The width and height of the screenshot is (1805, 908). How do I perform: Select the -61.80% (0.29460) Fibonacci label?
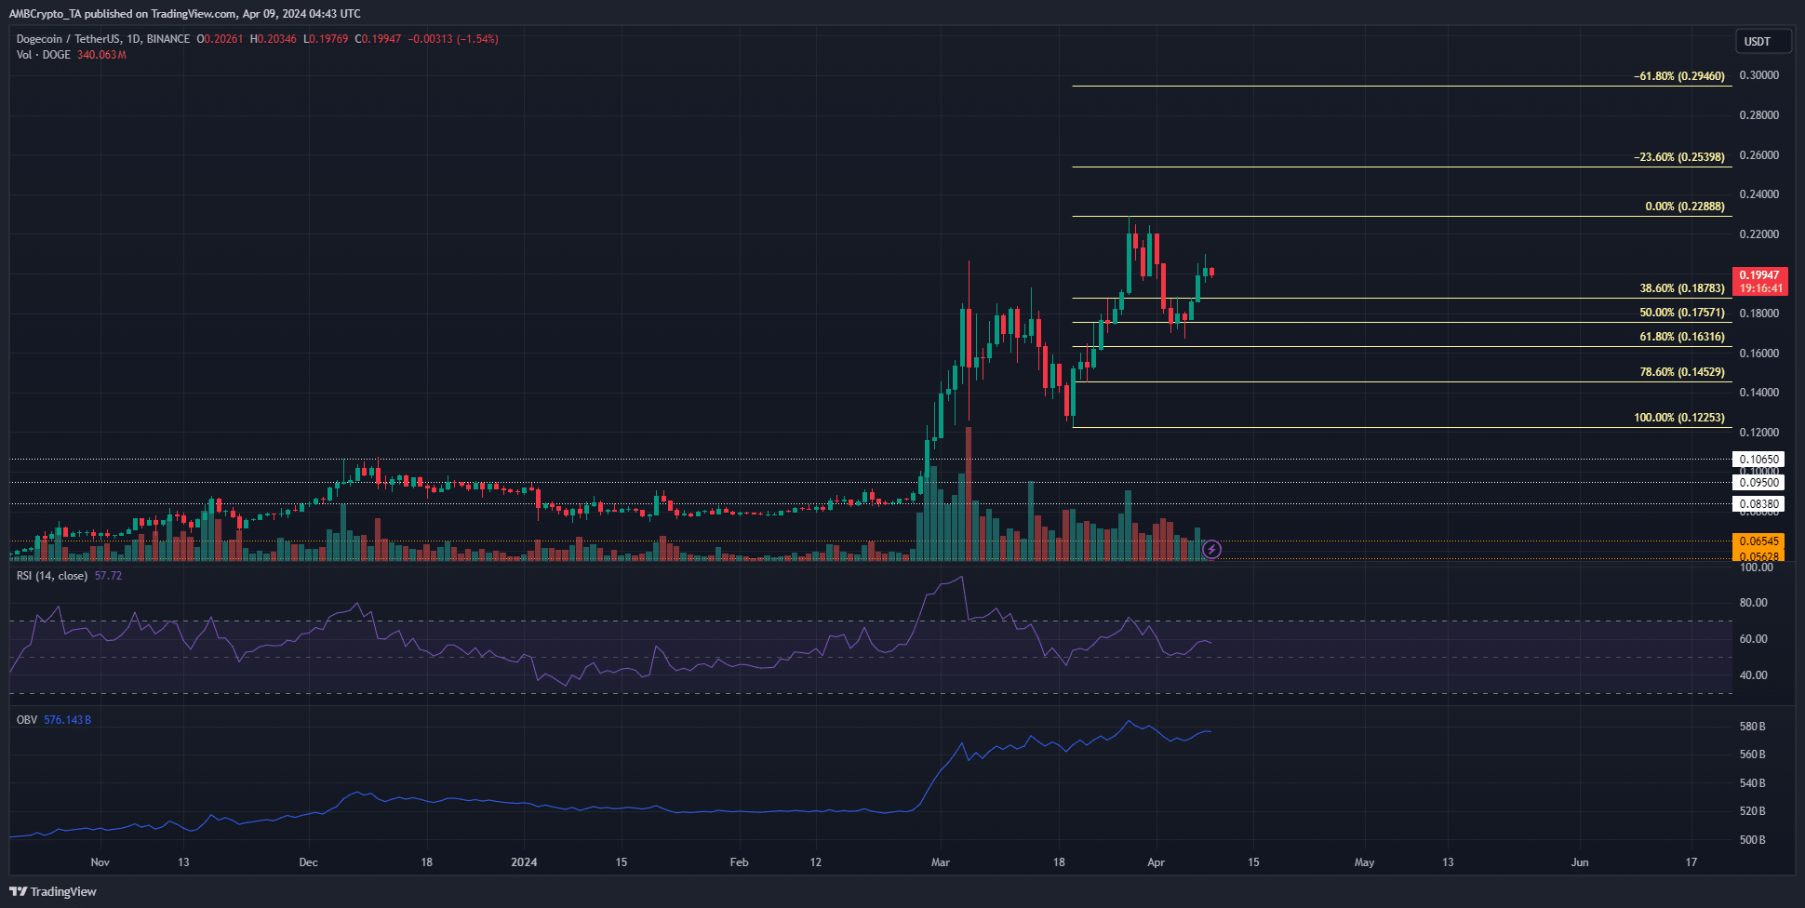coord(1679,76)
